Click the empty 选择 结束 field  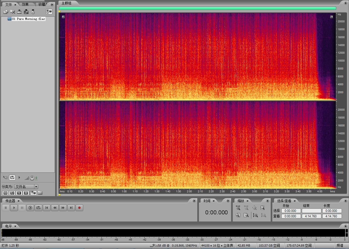(x=312, y=211)
